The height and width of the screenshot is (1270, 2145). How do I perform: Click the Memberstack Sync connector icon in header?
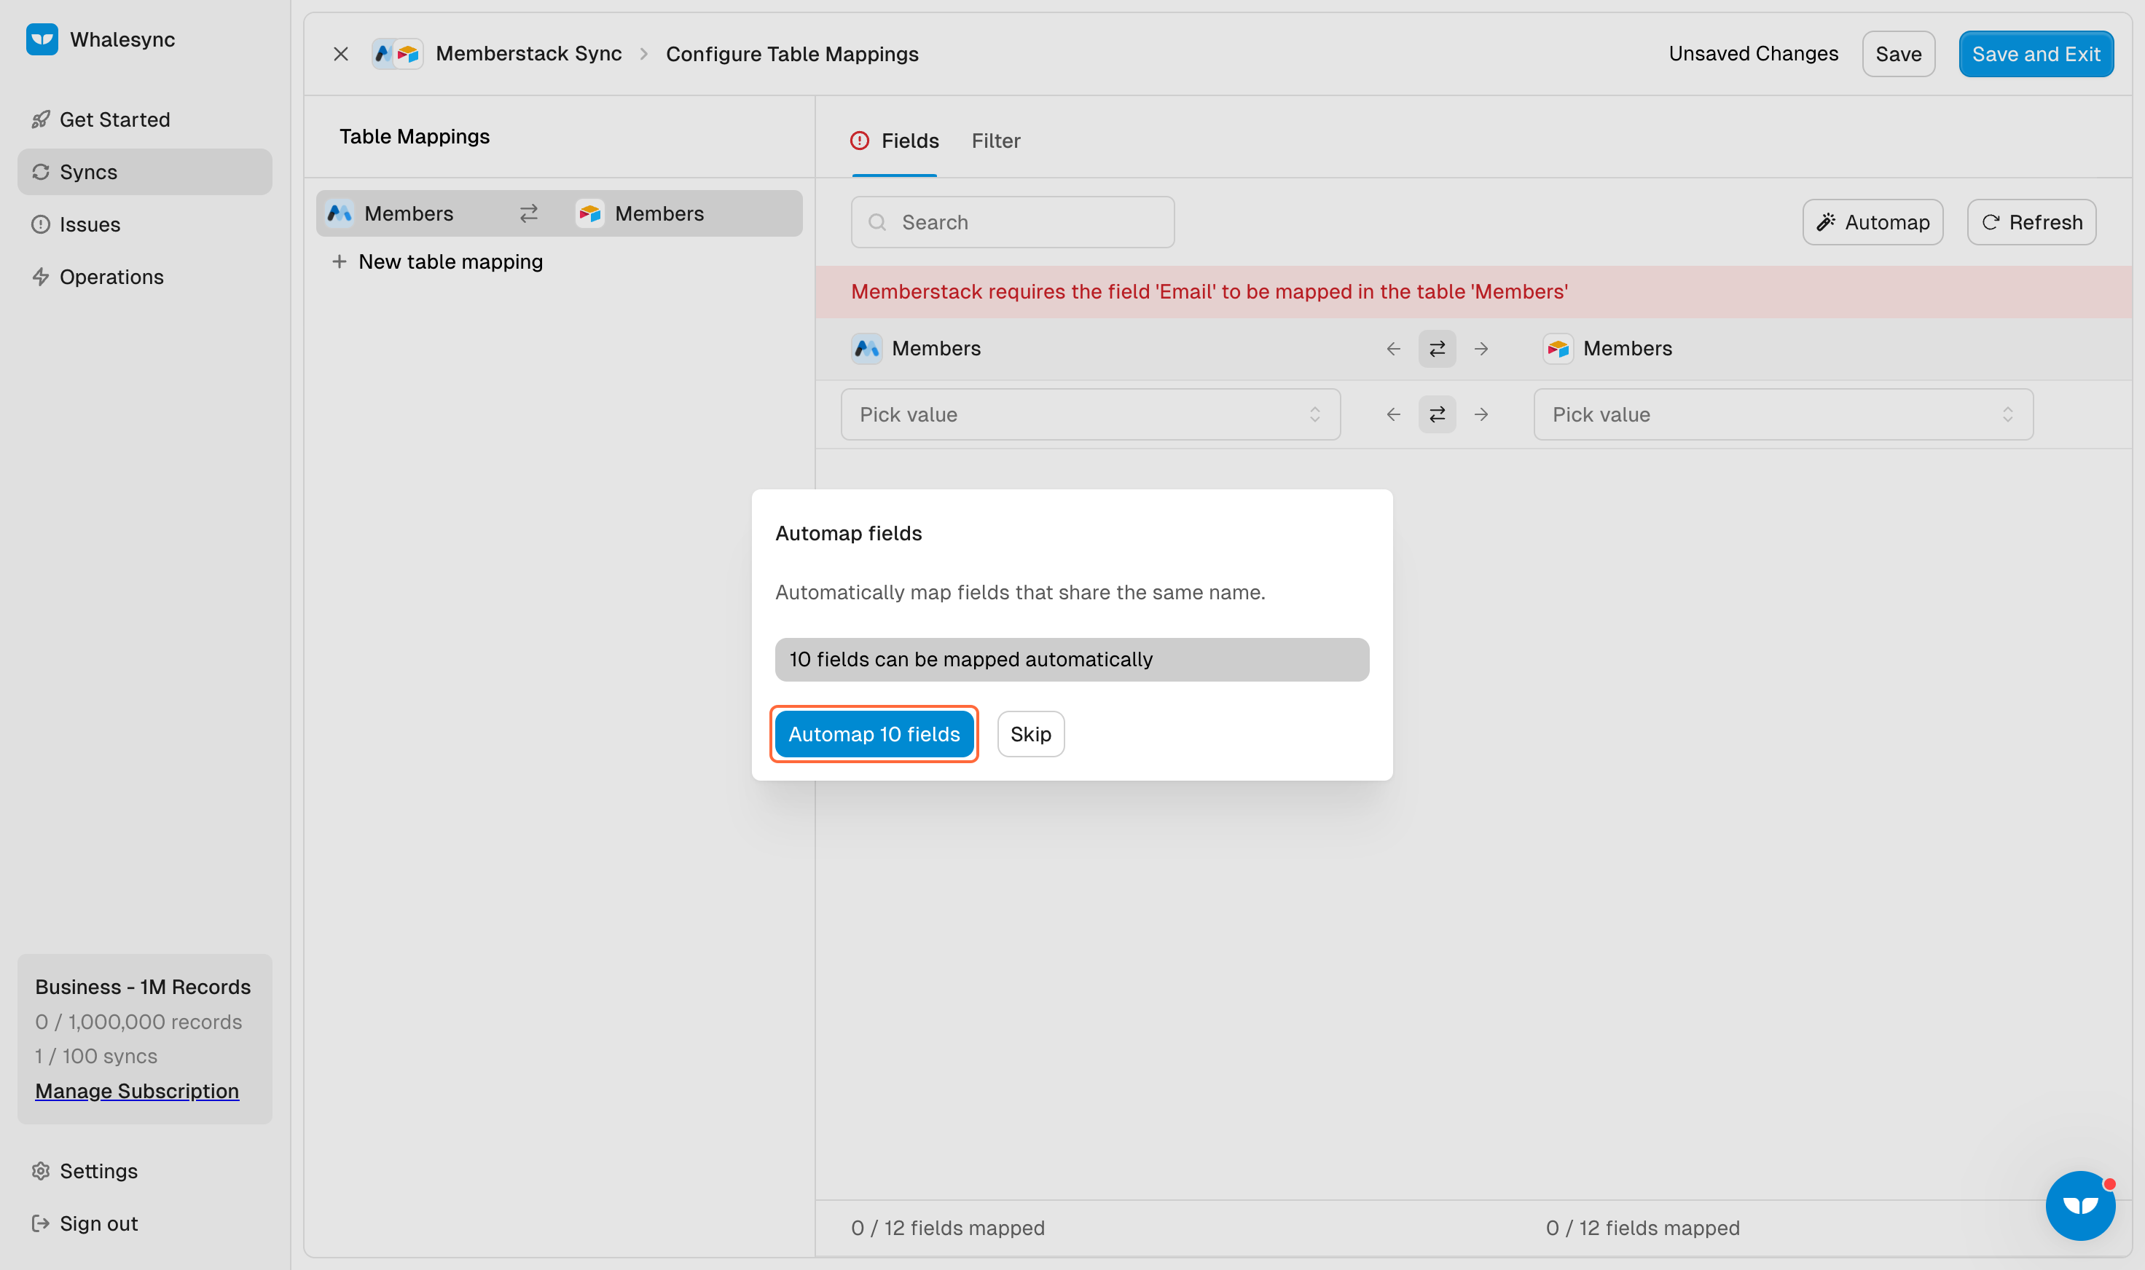coord(397,54)
